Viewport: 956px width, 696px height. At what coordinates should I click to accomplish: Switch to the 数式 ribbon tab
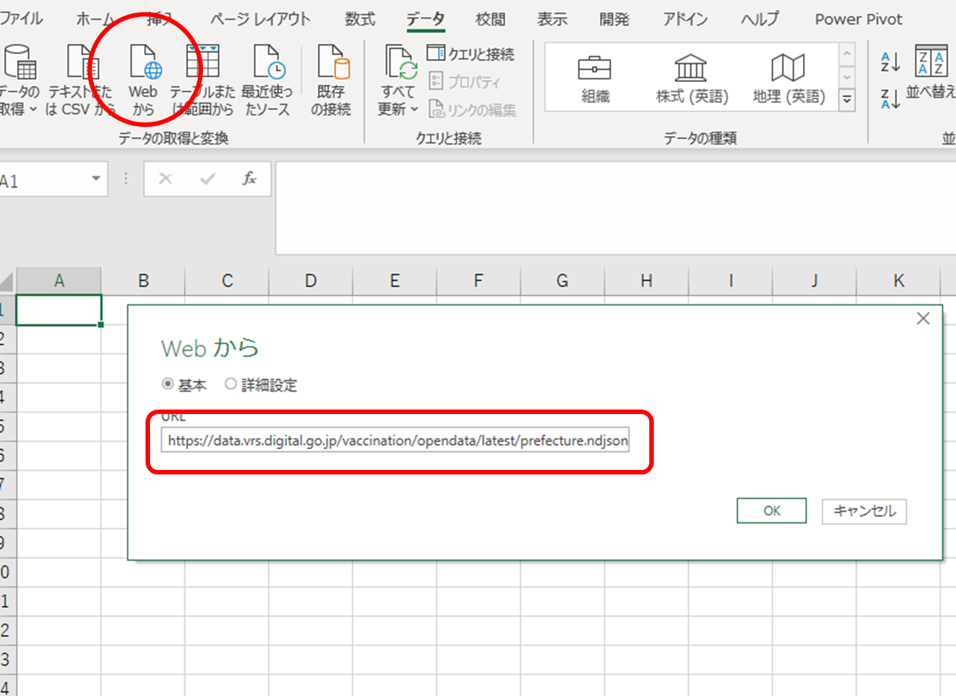click(x=359, y=19)
